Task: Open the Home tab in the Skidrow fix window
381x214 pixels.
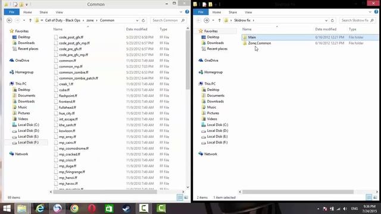Action: pos(217,12)
